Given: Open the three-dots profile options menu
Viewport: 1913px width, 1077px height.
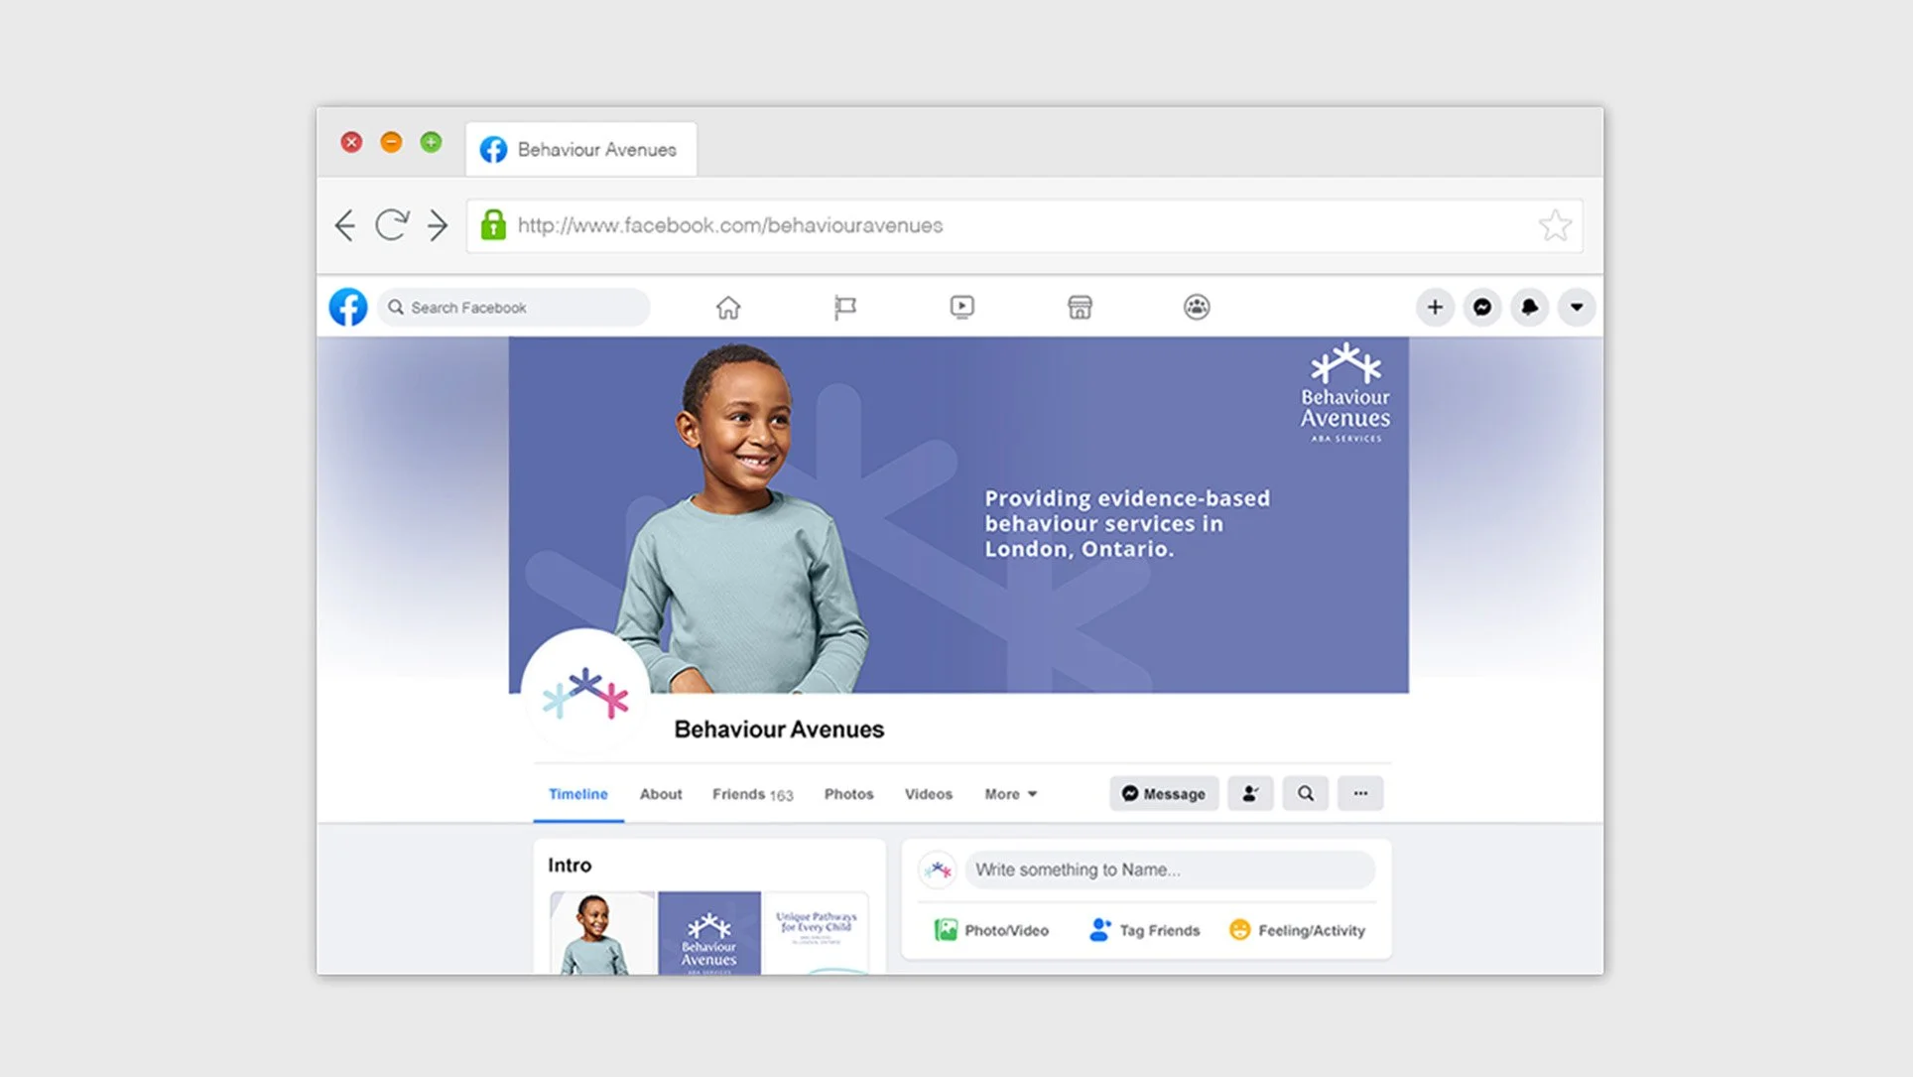Looking at the screenshot, I should pyautogui.click(x=1359, y=793).
